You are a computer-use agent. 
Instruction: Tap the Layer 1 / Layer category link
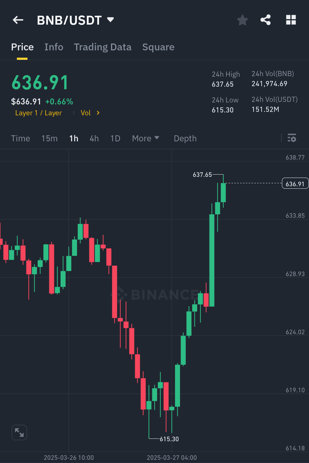tap(39, 113)
